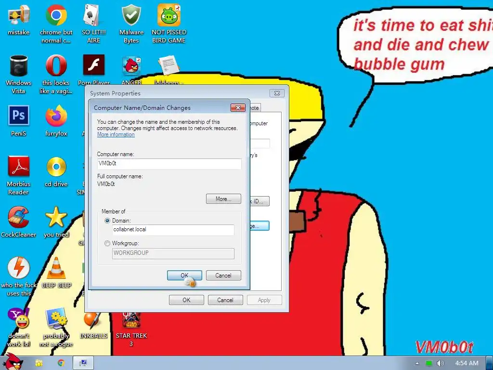This screenshot has height=370, width=493.
Task: Show hidden tray icons arrow
Action: 417,363
